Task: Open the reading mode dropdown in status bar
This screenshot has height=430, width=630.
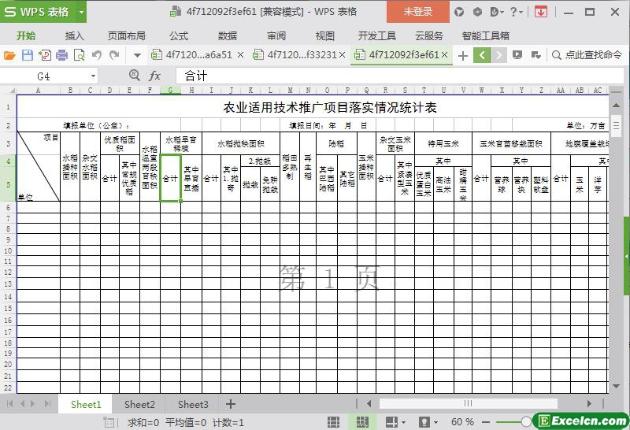Action: [x=403, y=422]
